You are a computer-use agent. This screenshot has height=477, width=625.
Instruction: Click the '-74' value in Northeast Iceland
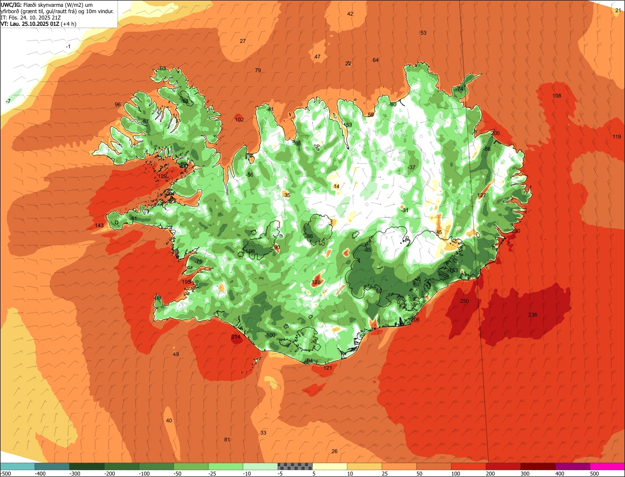(459, 89)
